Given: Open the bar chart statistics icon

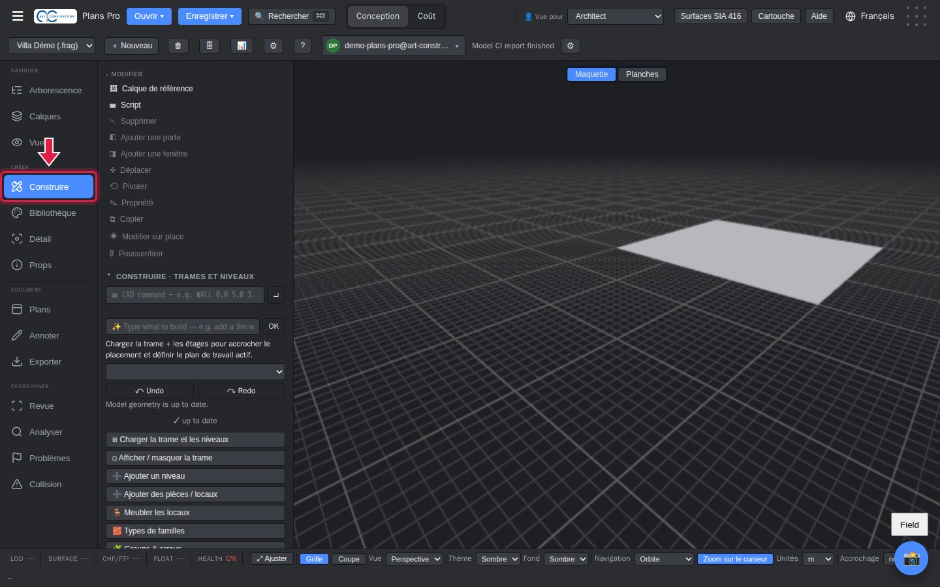Looking at the screenshot, I should click(x=242, y=46).
